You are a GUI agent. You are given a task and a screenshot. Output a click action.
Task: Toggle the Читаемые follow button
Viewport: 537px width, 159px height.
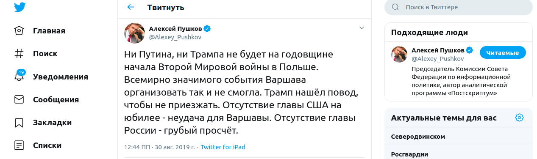(x=503, y=53)
